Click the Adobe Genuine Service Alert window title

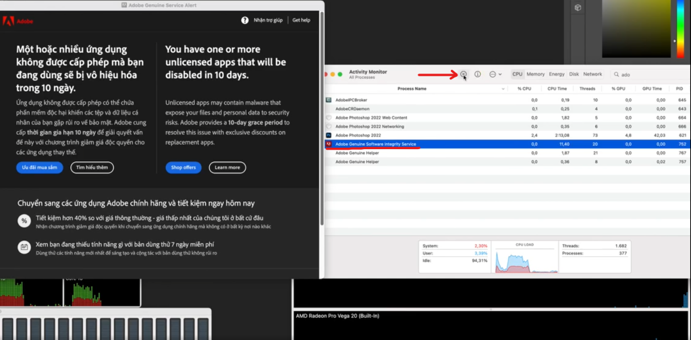(162, 5)
